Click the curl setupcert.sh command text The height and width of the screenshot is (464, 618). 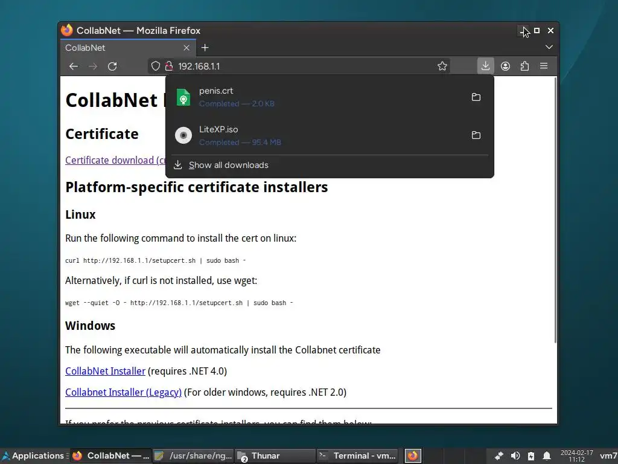155,260
